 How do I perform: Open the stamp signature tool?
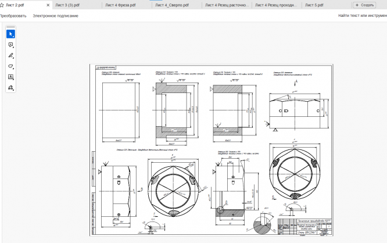pos(10,87)
